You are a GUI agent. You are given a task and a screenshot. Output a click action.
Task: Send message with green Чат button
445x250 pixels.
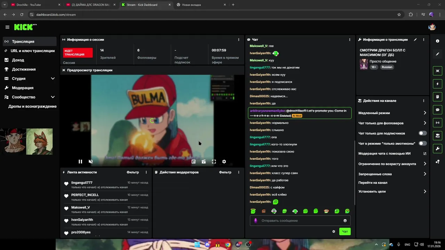(x=345, y=232)
